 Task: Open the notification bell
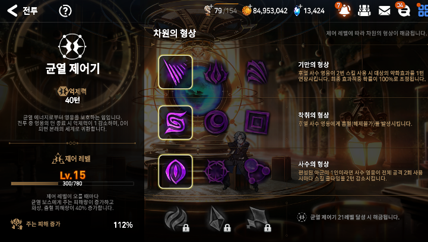tap(344, 10)
